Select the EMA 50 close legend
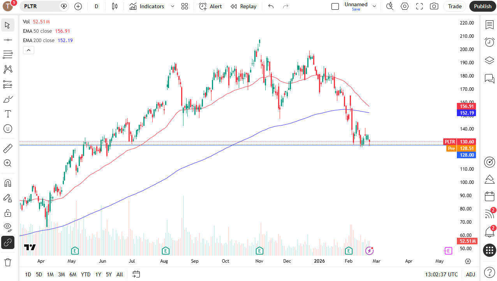 pyautogui.click(x=46, y=31)
